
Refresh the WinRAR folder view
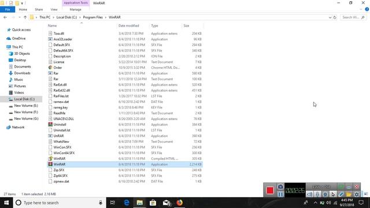coord(335,17)
